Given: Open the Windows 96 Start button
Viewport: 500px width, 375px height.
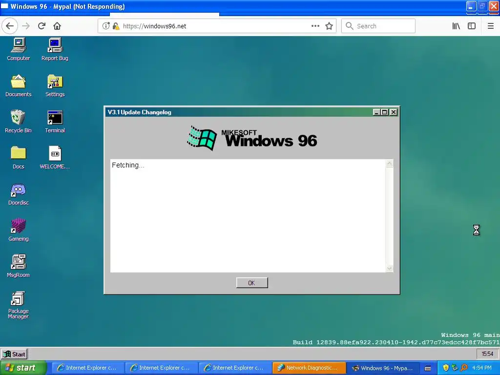Looking at the screenshot, I should [x=14, y=354].
